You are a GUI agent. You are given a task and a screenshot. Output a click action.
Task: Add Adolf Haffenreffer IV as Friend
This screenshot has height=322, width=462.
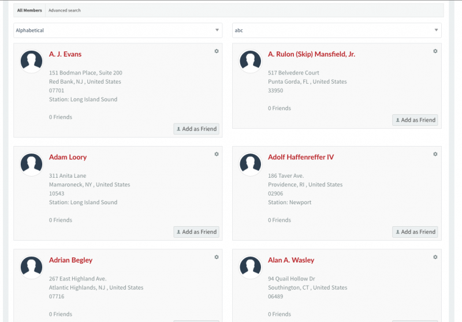tap(415, 232)
